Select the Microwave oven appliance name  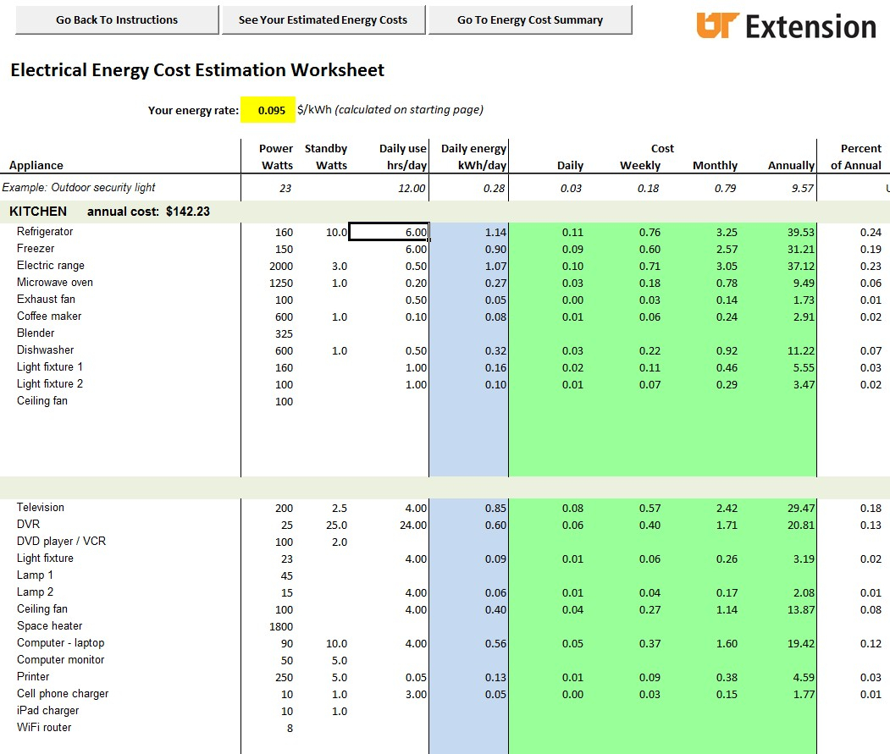coord(55,283)
